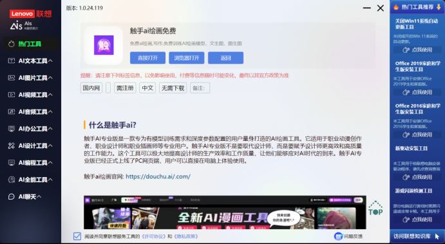Collapse the AI全能工具 chevron
Viewport: 445px width, 244px height.
click(x=50, y=180)
